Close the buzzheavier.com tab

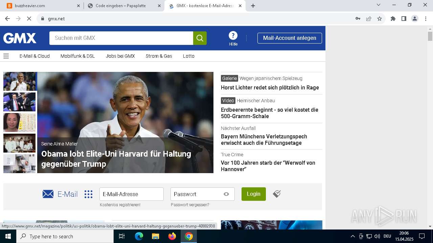78,6
